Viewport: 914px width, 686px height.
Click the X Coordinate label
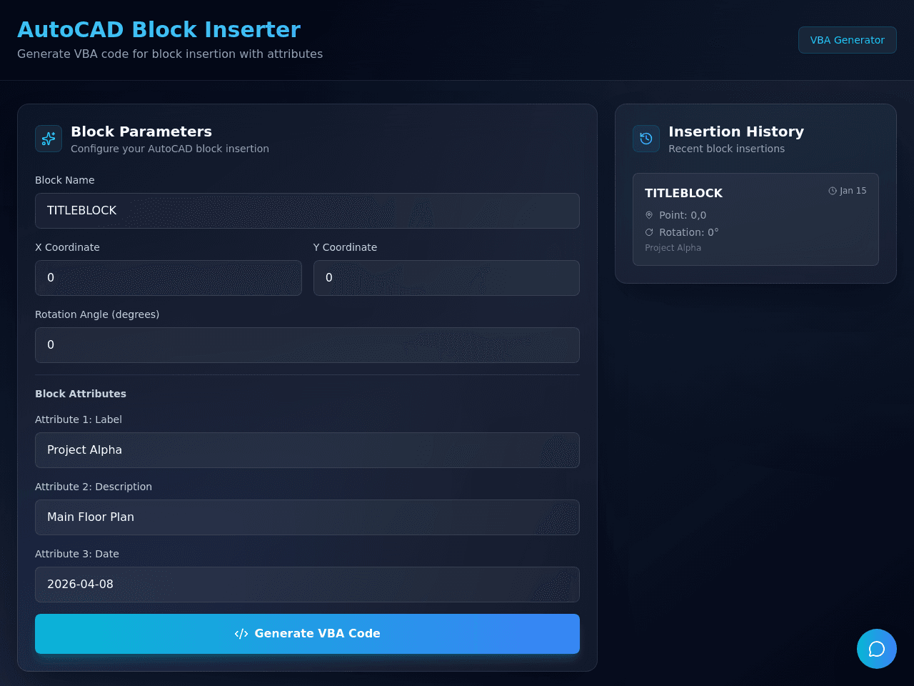(x=67, y=247)
